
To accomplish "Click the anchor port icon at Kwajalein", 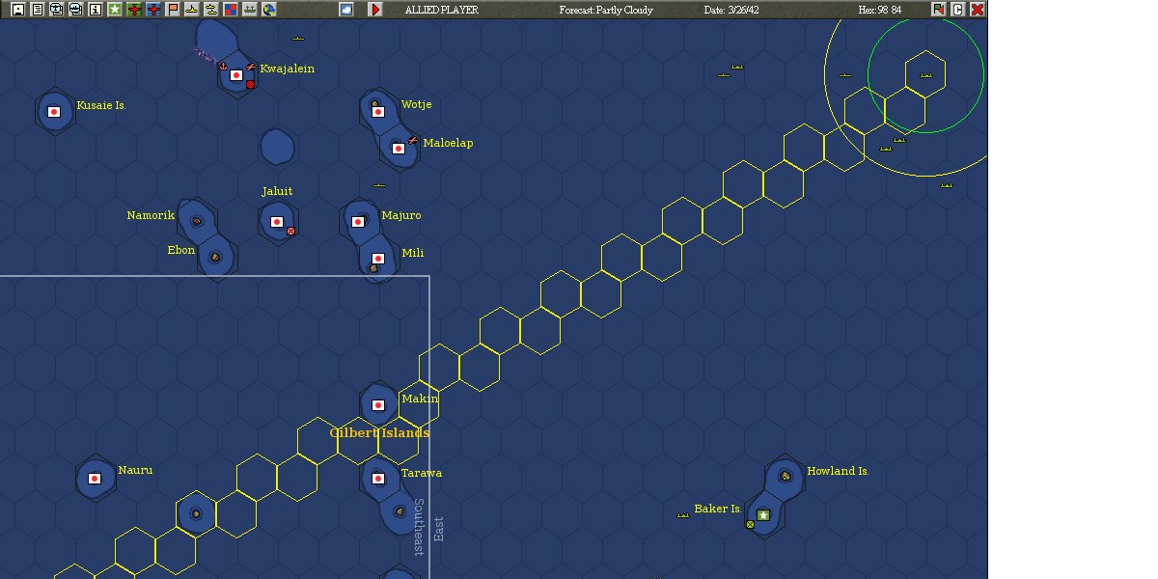I will (223, 66).
